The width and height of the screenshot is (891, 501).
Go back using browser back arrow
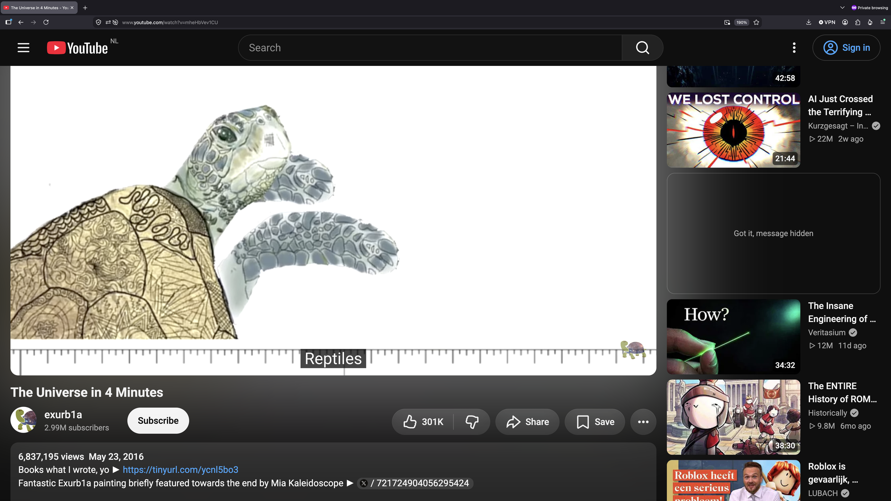pyautogui.click(x=21, y=22)
